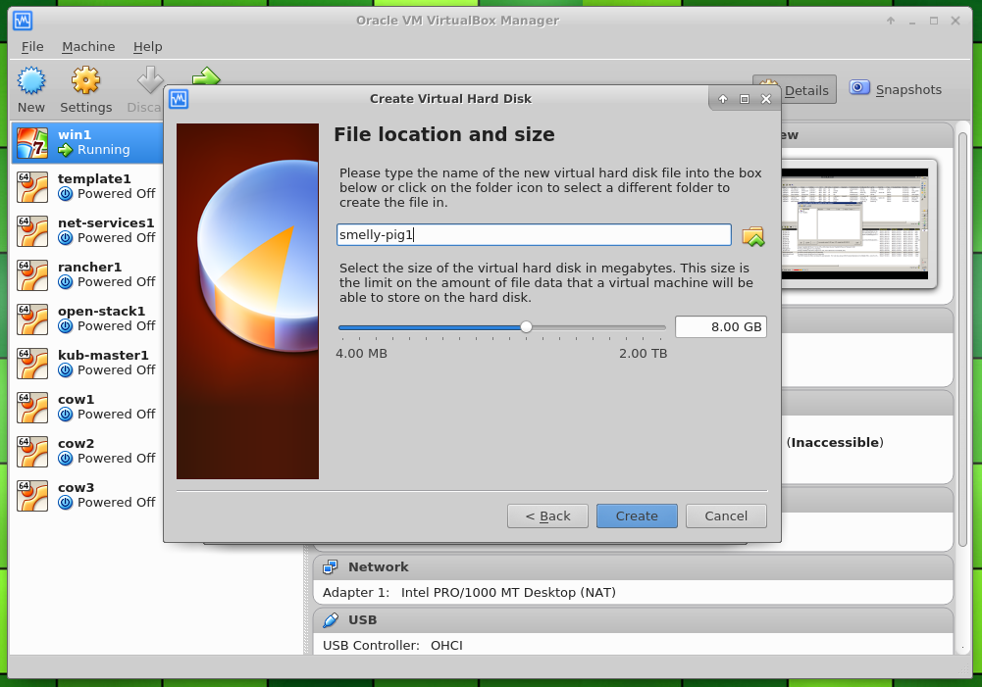Click the 8.00 GB size field
The image size is (982, 687).
point(721,326)
